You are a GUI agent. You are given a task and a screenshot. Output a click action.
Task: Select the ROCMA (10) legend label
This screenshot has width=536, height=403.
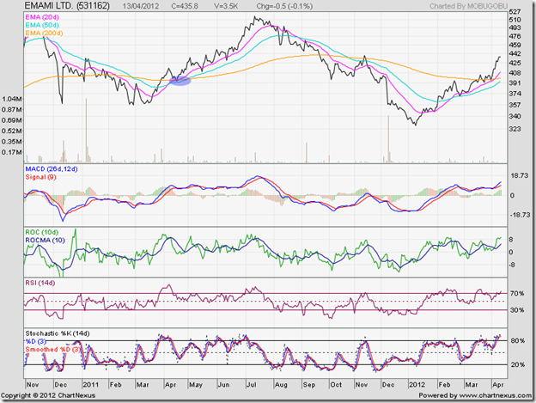coord(46,239)
